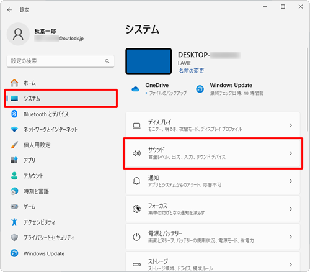Click the search magnifier icon
The height and width of the screenshot is (272, 310).
(107, 61)
